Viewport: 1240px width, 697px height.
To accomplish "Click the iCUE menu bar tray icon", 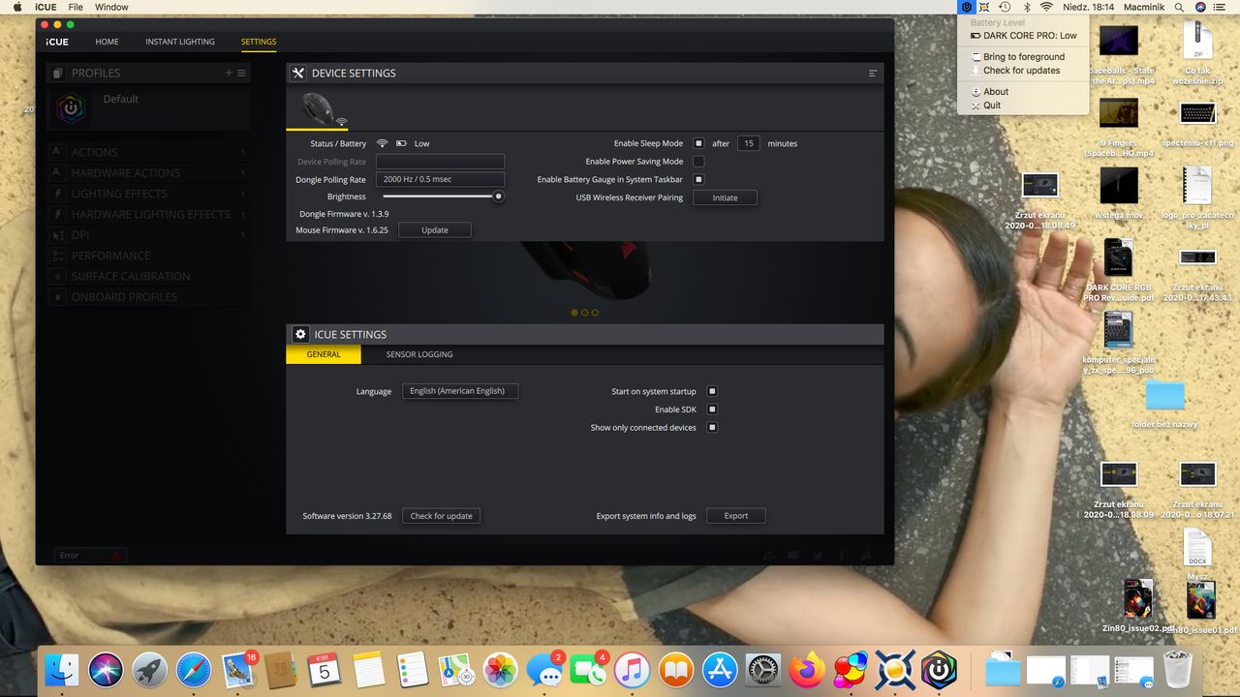I will [x=965, y=7].
